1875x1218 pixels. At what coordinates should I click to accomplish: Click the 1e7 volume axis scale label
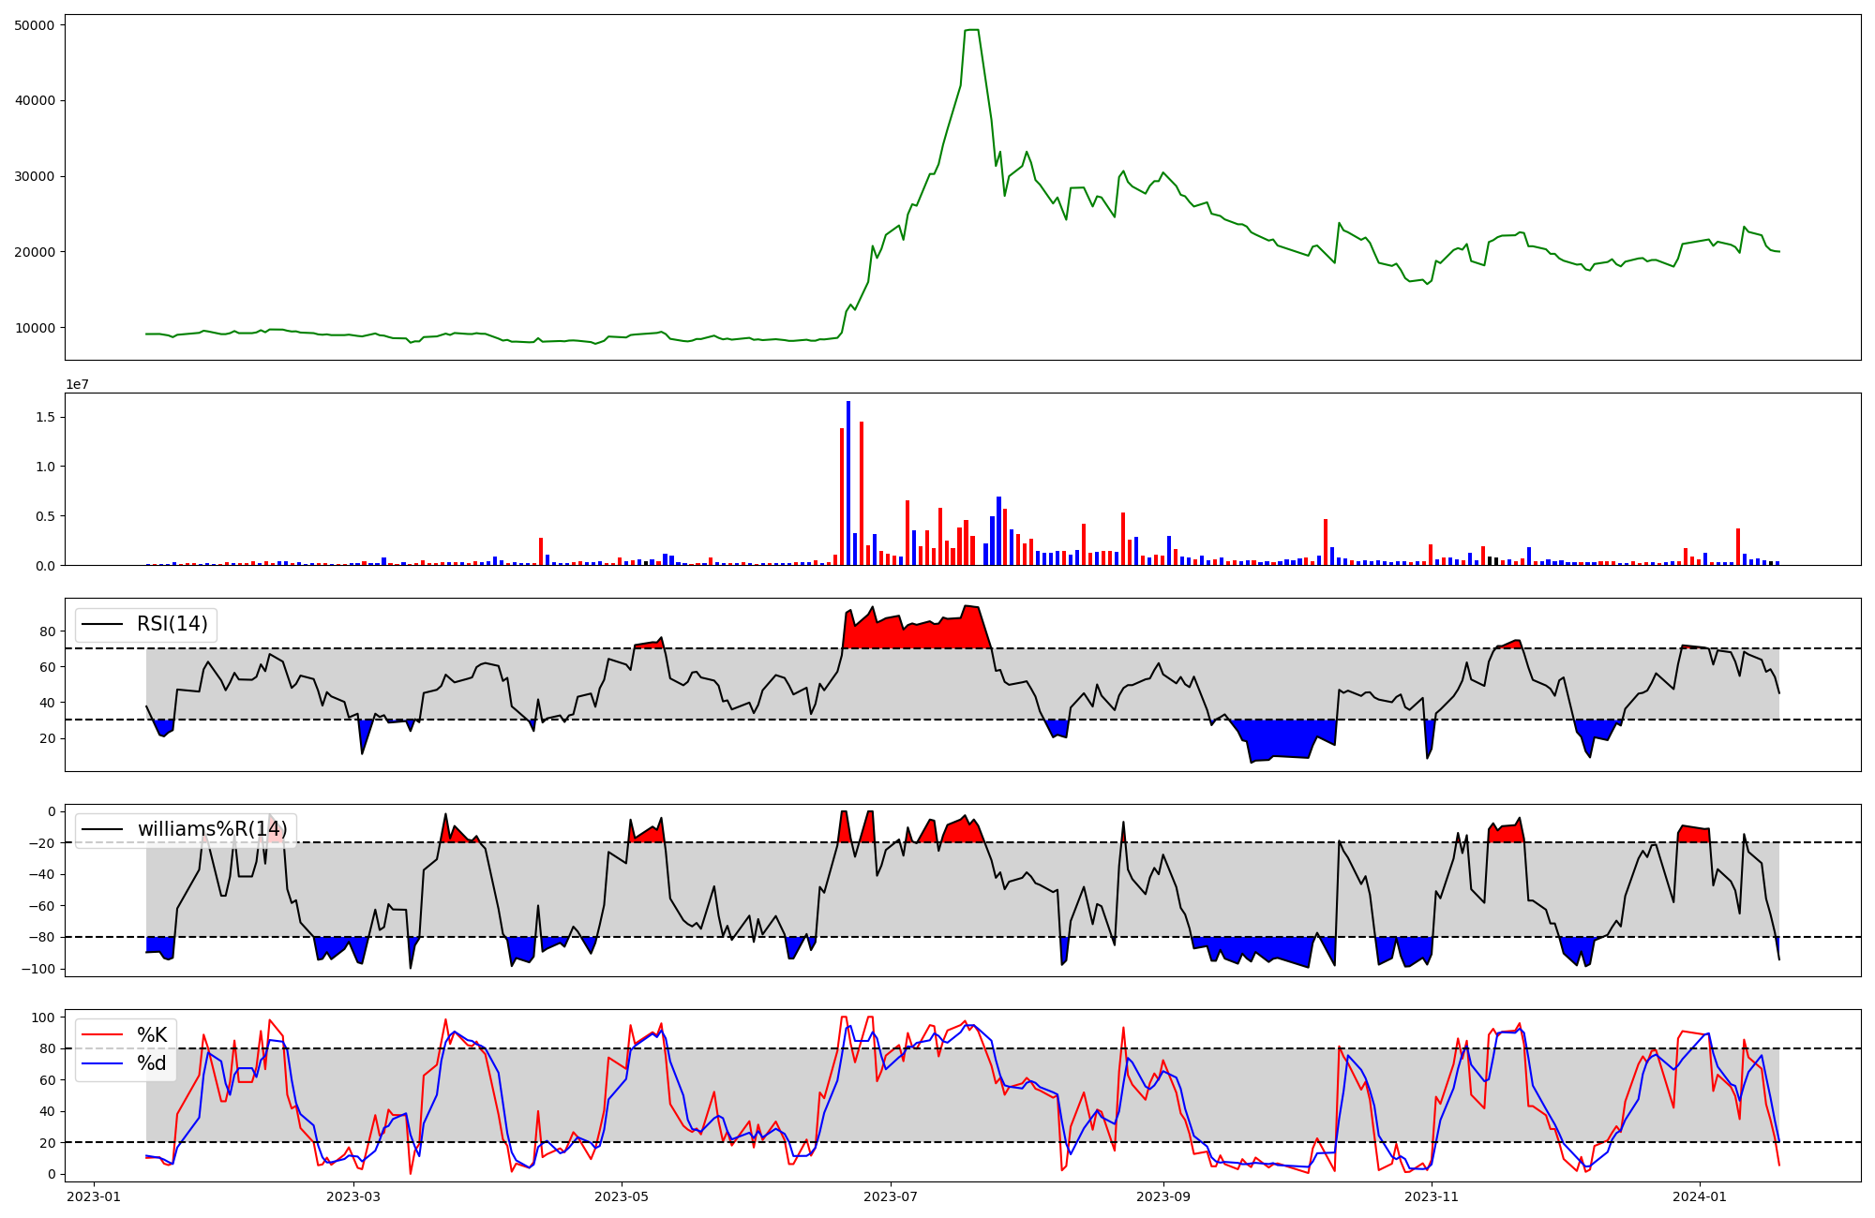(x=77, y=384)
